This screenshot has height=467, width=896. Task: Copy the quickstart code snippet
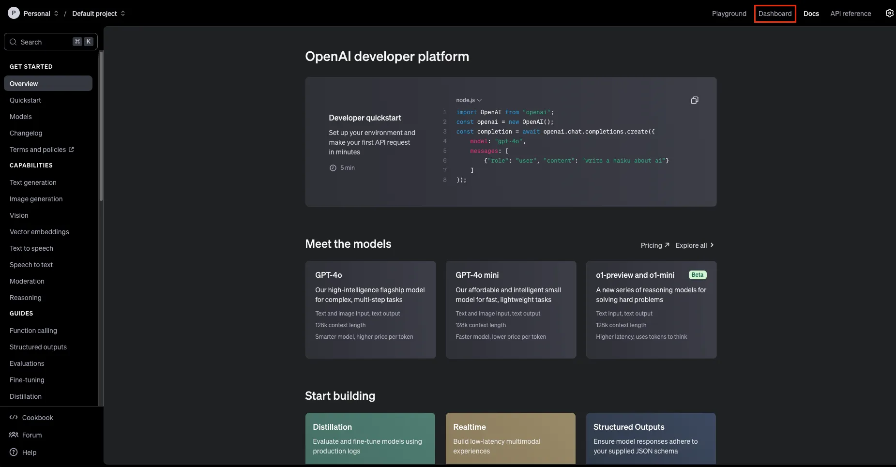tap(694, 100)
